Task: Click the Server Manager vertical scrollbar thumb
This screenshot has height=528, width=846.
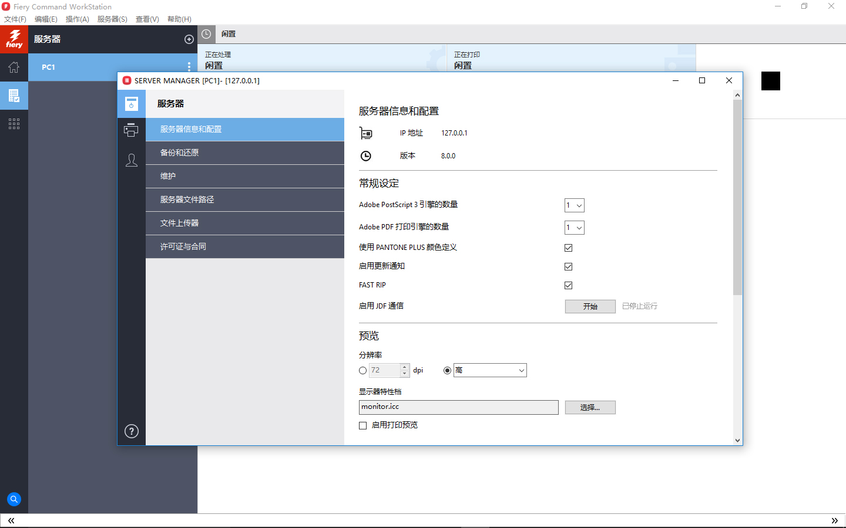Action: click(738, 197)
